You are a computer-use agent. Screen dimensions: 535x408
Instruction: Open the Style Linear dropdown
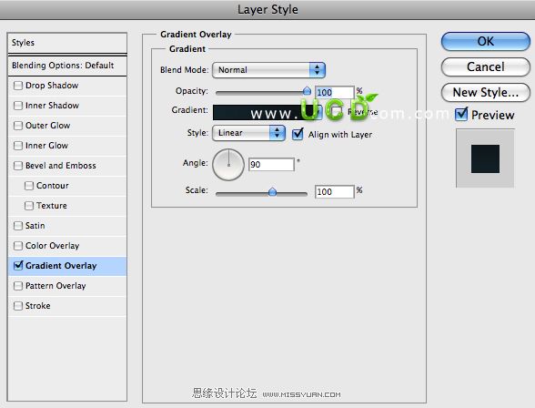[x=248, y=133]
